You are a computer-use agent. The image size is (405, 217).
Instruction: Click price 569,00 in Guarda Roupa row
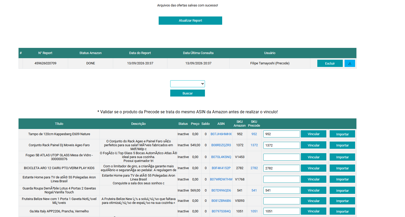pyautogui.click(x=195, y=190)
